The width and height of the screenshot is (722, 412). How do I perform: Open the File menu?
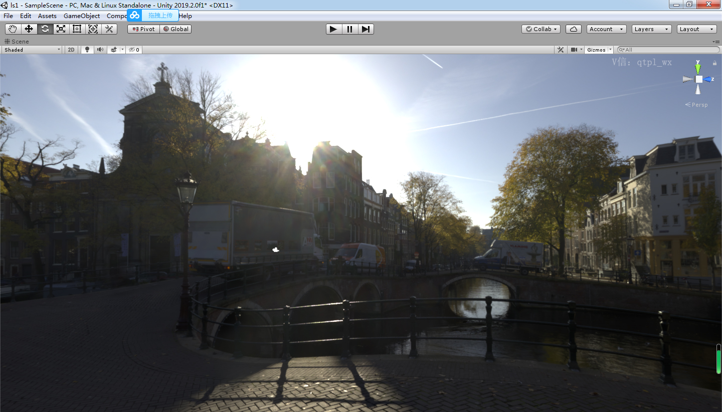tap(8, 16)
